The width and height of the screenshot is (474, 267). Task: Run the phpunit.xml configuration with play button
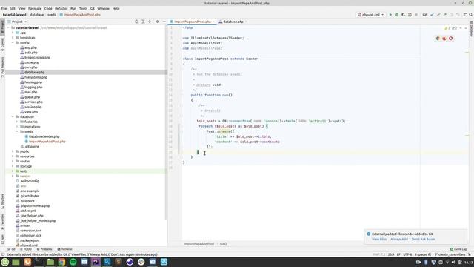[390, 15]
